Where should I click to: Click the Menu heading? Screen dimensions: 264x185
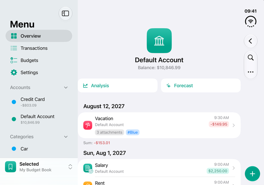[22, 24]
